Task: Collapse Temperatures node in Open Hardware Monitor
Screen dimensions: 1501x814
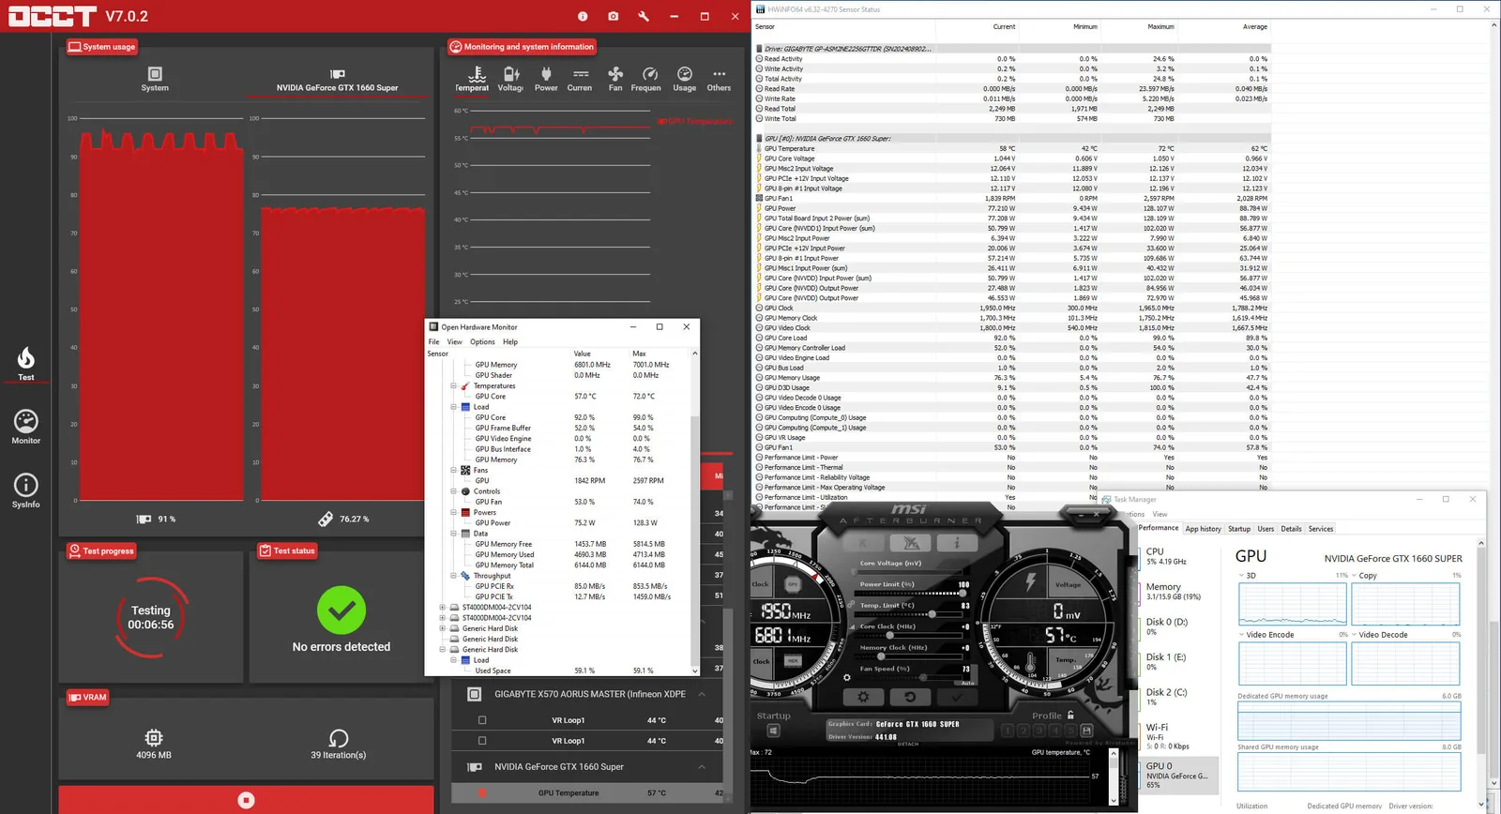Action: [453, 386]
